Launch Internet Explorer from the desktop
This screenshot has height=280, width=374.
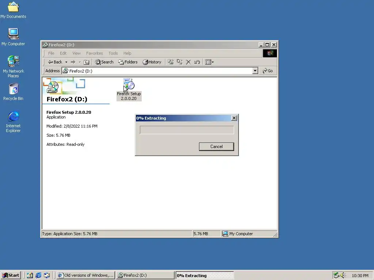(13, 121)
